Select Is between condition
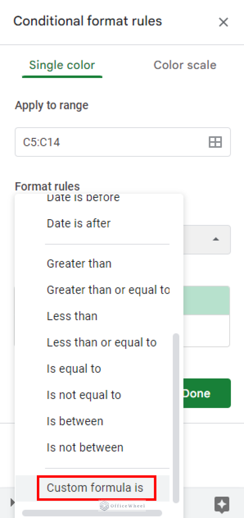244x518 pixels. [x=75, y=421]
